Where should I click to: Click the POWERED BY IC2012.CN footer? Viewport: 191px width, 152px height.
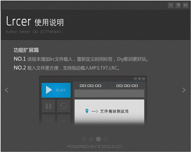click(x=94, y=146)
